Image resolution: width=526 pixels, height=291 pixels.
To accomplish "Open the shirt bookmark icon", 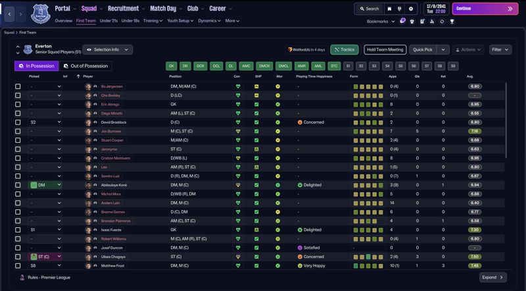I will 412,21.
